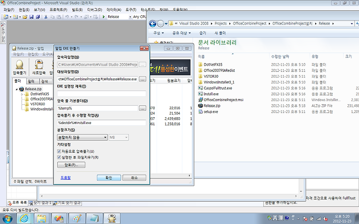
Task: Click the 압축풀기 egg icon in ALZip
Action: point(19,67)
